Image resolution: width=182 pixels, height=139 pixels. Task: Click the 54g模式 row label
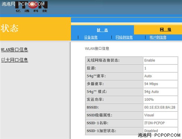coord(97,92)
